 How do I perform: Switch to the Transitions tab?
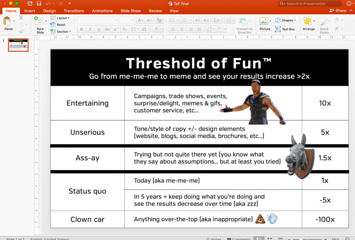(74, 10)
